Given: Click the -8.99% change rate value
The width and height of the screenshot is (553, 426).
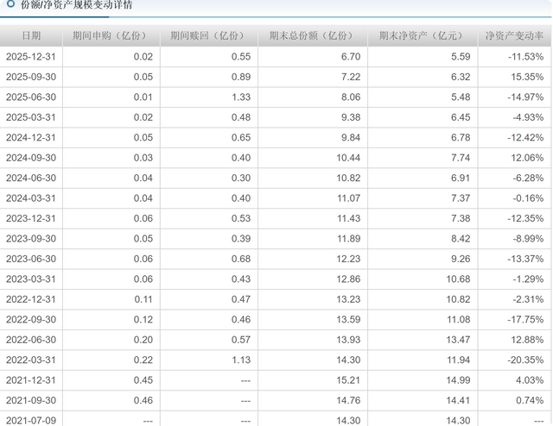Looking at the screenshot, I should coord(528,239).
